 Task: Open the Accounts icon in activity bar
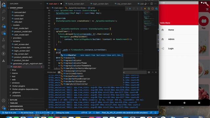coord(4,101)
